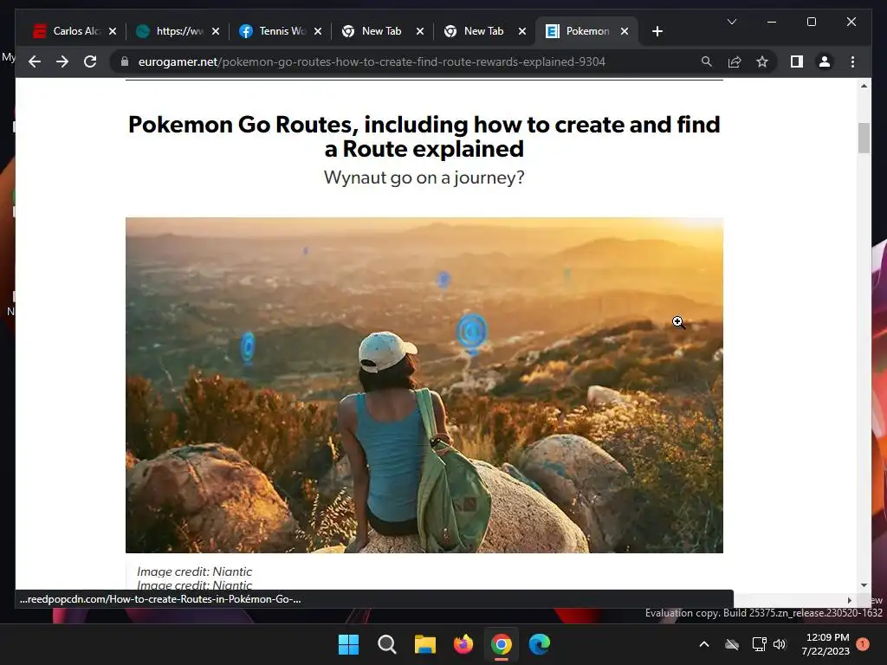The image size is (887, 665).
Task: Show hidden system tray icons
Action: [x=704, y=644]
